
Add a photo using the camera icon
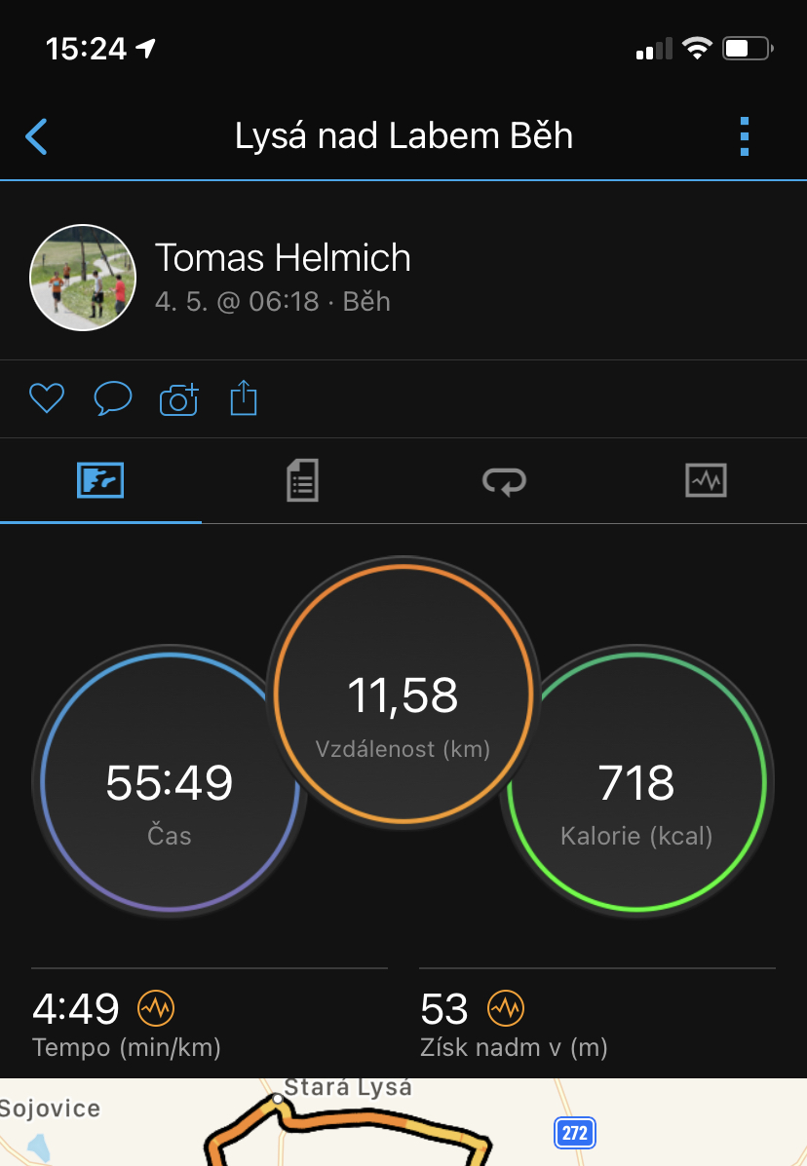pyautogui.click(x=179, y=399)
